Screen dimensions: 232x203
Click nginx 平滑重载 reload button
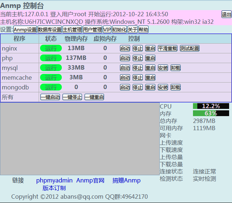pos(168,48)
